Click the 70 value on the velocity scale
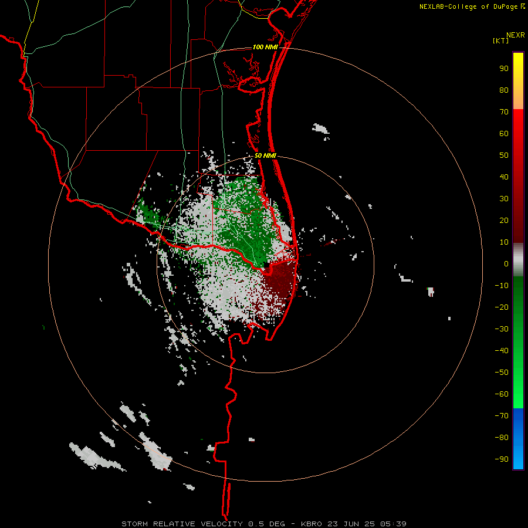528x528 pixels. click(x=504, y=112)
